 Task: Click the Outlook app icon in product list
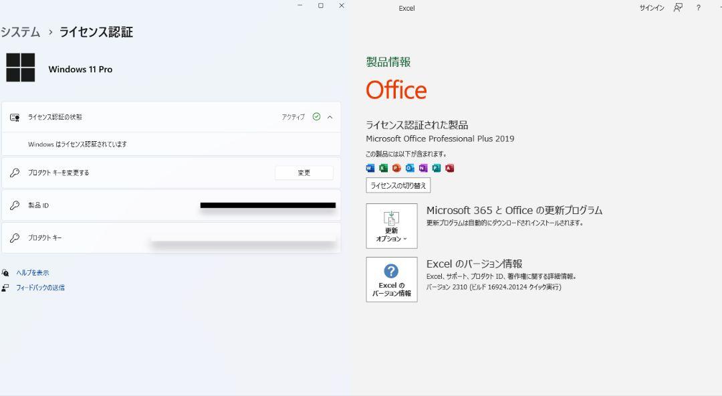point(410,168)
